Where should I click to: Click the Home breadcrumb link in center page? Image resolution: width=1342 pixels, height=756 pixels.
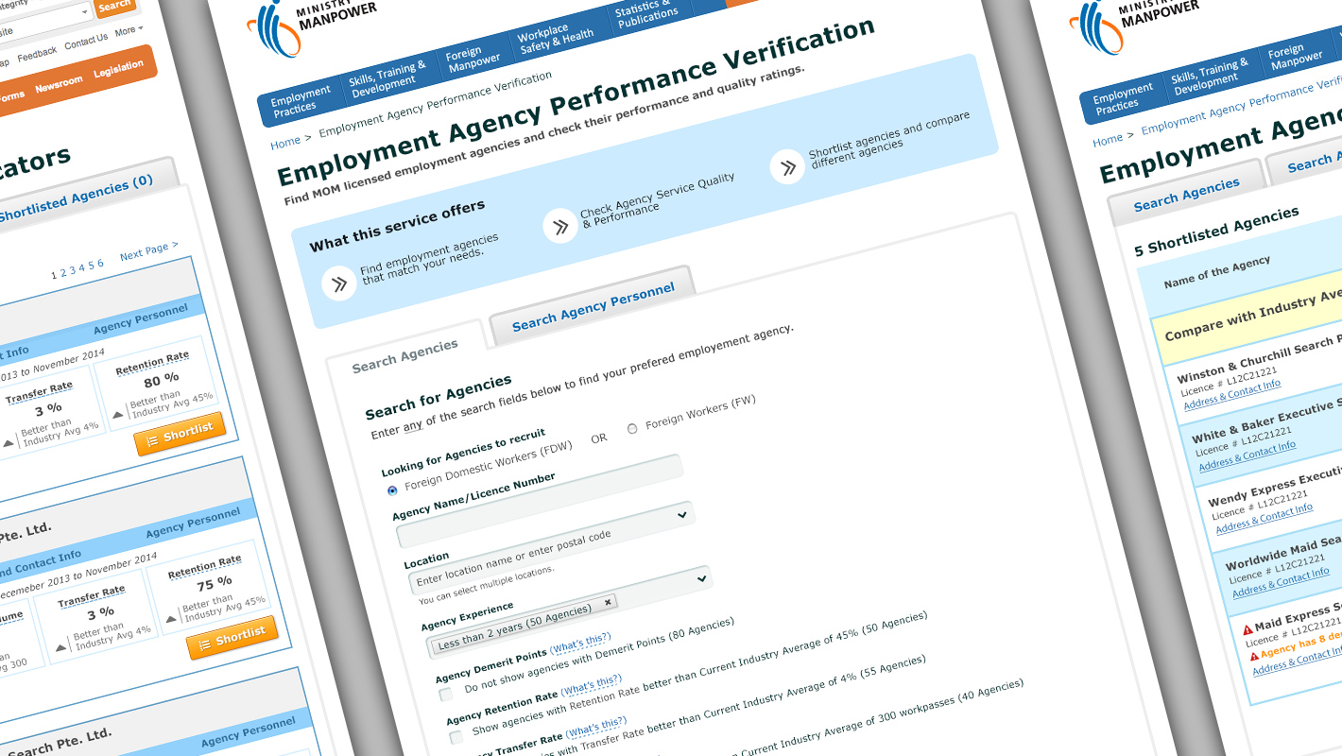coord(284,143)
